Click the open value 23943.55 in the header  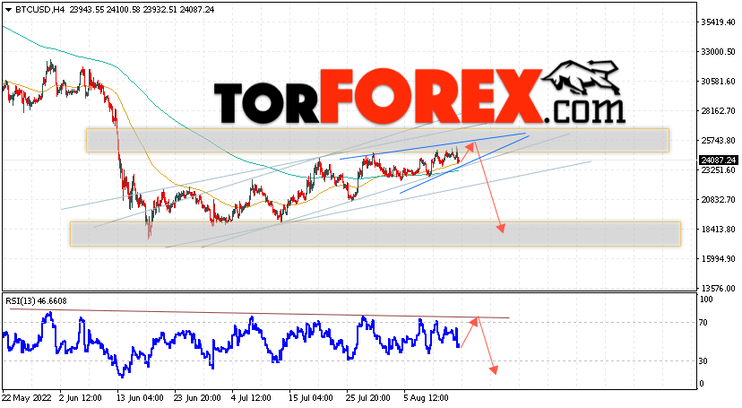[87, 10]
